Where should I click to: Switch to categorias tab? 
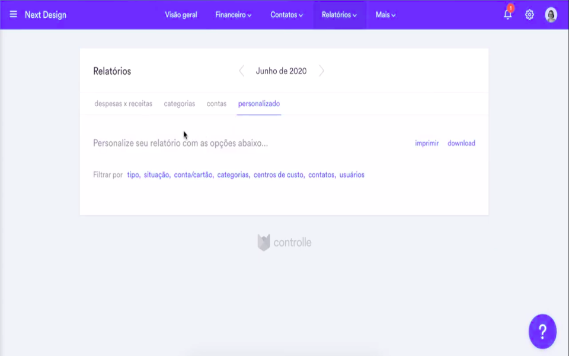click(179, 103)
